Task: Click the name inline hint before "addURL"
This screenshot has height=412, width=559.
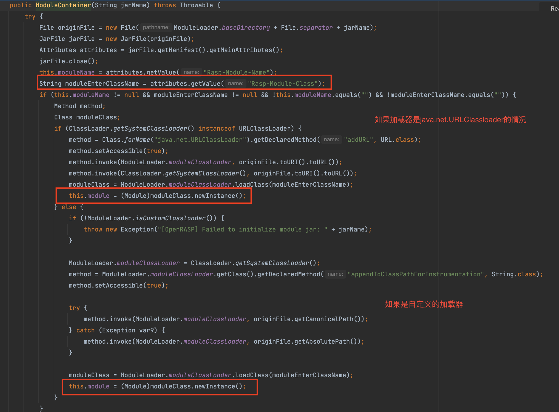Action: 331,139
